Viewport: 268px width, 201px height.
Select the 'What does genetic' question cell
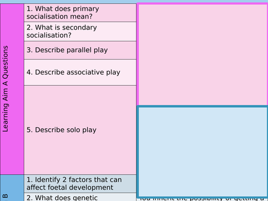(80, 197)
